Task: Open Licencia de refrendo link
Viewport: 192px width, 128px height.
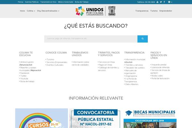Action: pos(161,68)
